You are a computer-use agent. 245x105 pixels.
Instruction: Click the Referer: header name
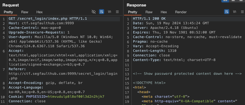click(17, 69)
